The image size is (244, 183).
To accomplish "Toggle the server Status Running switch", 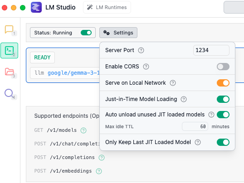I will tap(86, 33).
